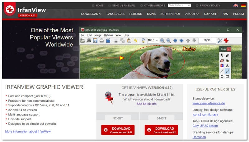Screen dimensions: 249x142
Task: Expand the DOWNLOAD navigation menu
Action: pyautogui.click(x=91, y=14)
